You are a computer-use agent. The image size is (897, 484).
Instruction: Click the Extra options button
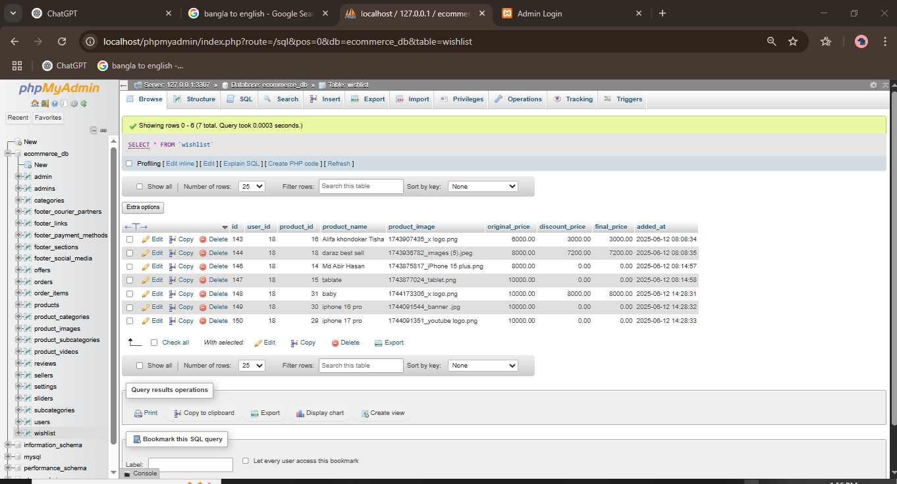[143, 207]
